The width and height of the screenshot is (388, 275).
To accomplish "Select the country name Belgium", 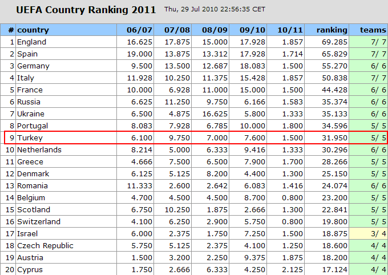I will tap(31, 198).
